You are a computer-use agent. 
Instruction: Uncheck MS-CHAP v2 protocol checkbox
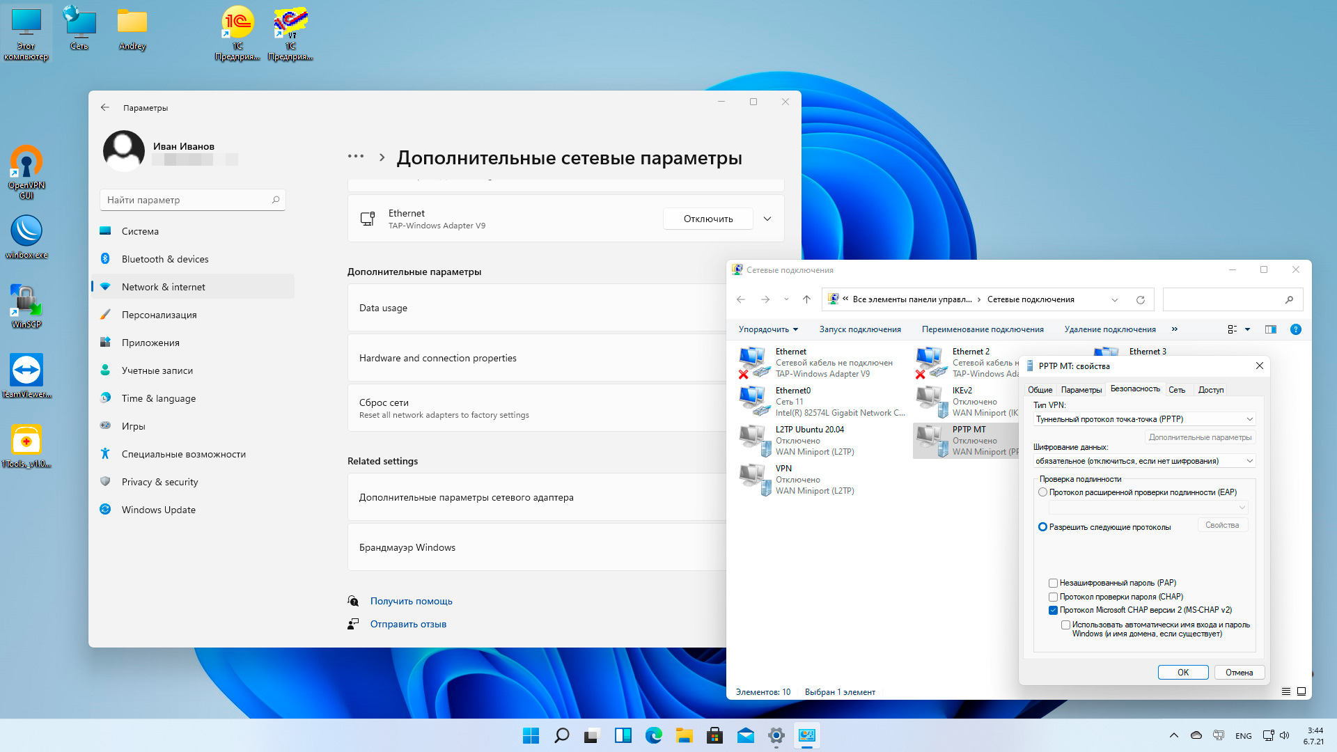(1053, 611)
